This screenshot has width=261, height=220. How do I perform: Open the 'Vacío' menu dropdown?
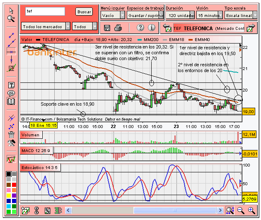(x=113, y=15)
